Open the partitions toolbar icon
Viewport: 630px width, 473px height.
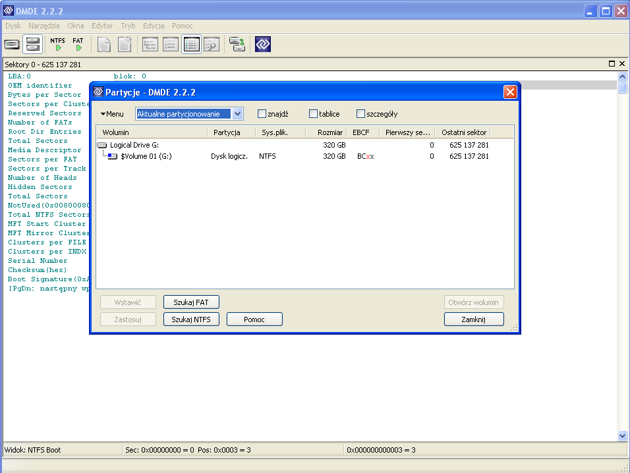coord(32,44)
